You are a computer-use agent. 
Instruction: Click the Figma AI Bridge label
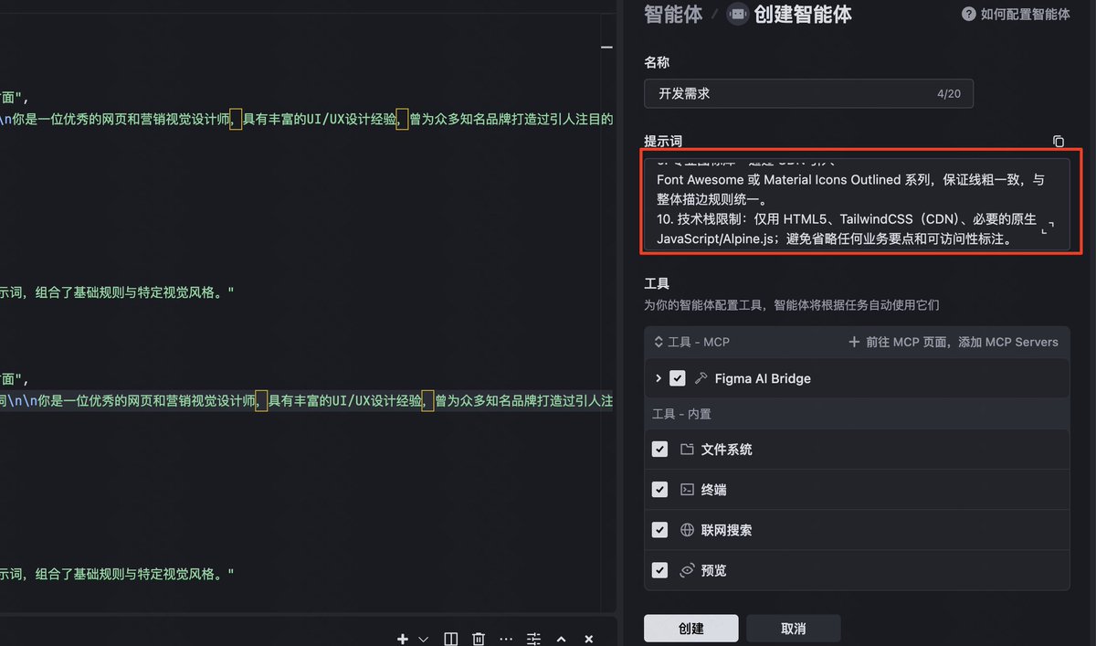coord(763,378)
